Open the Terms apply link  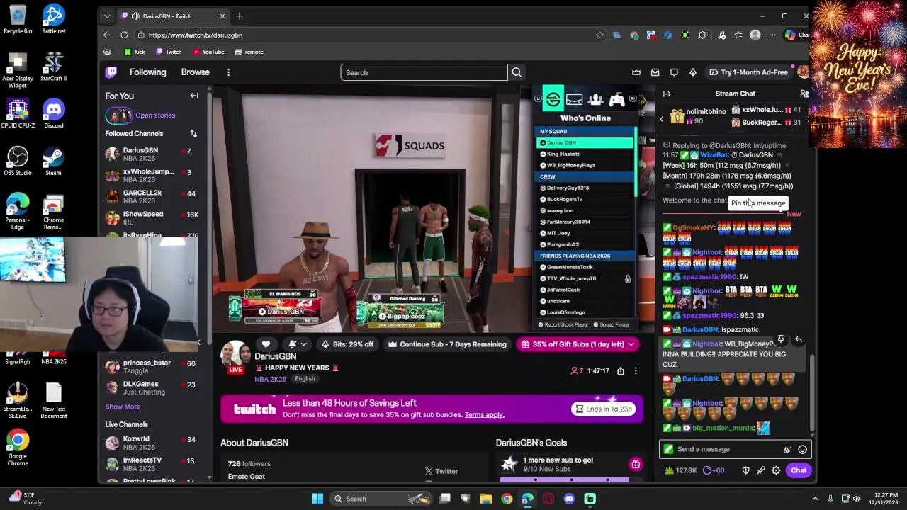point(485,415)
